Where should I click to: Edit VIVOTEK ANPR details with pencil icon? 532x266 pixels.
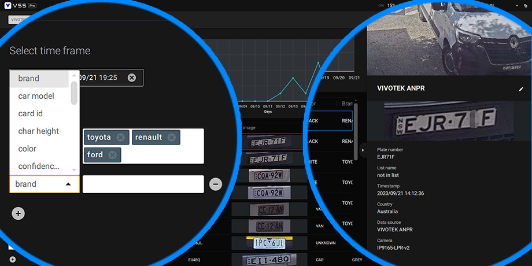point(521,89)
